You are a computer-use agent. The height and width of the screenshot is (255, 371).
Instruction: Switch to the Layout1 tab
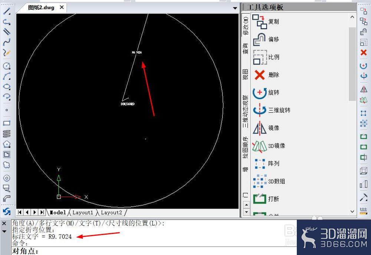(x=83, y=212)
